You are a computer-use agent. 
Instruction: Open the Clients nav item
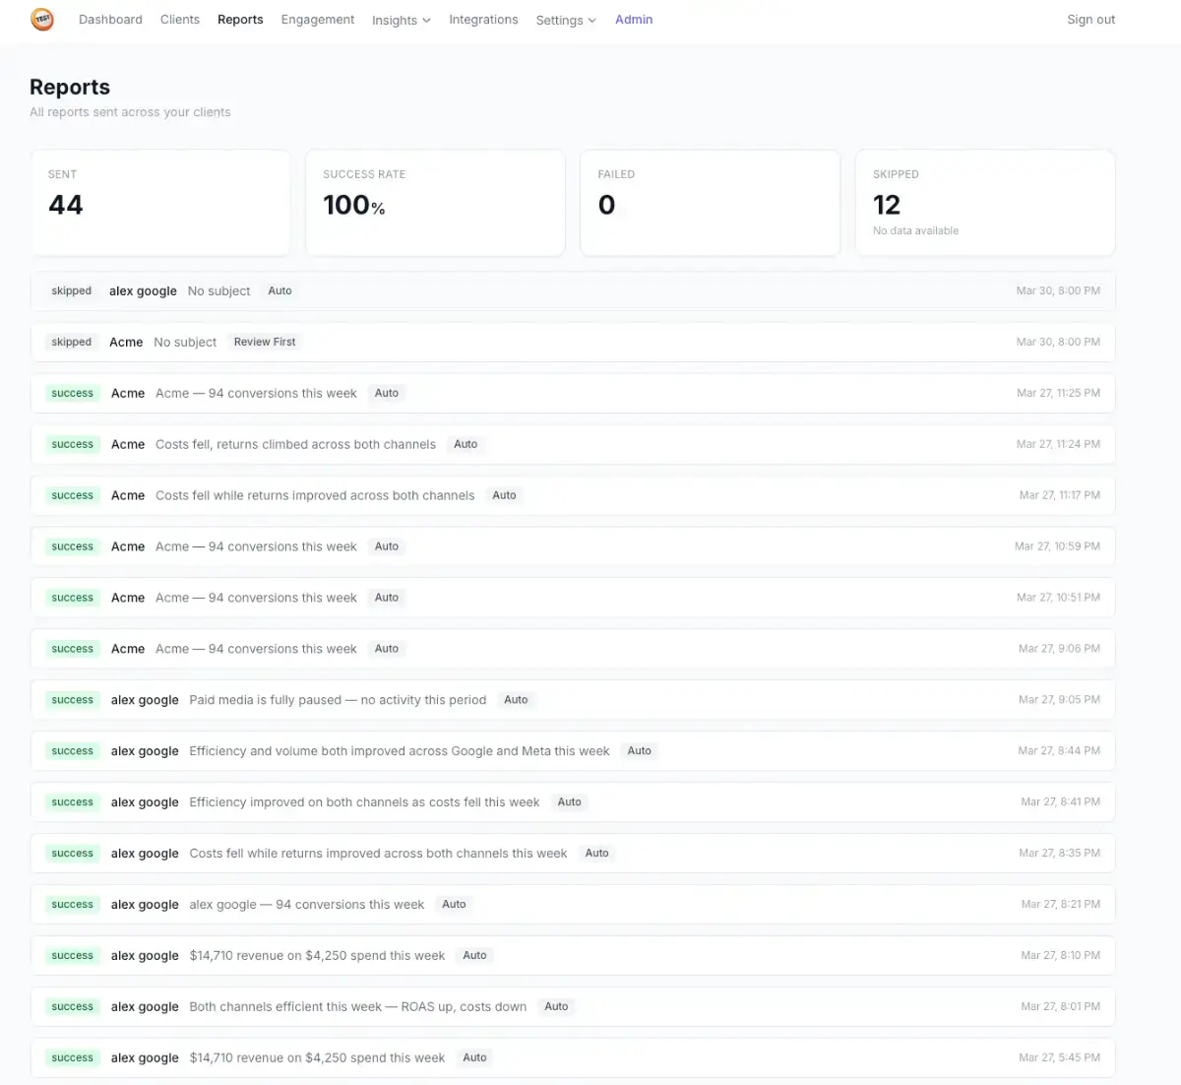(180, 20)
